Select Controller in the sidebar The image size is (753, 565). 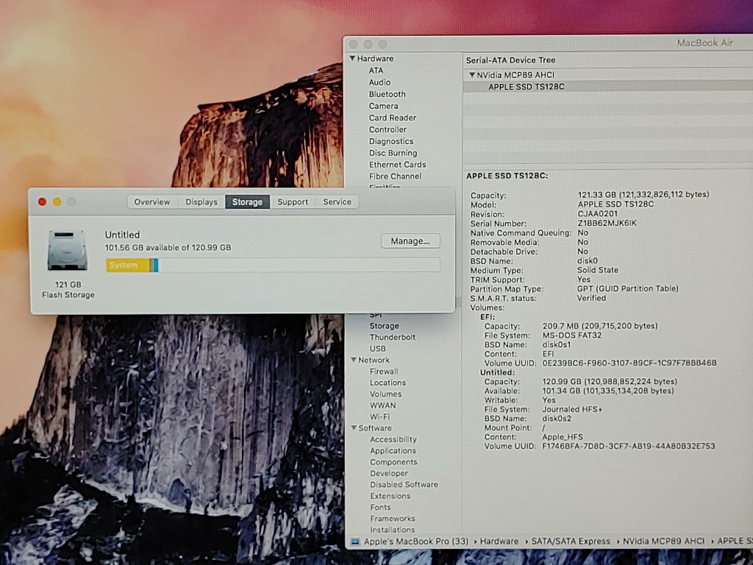point(388,129)
